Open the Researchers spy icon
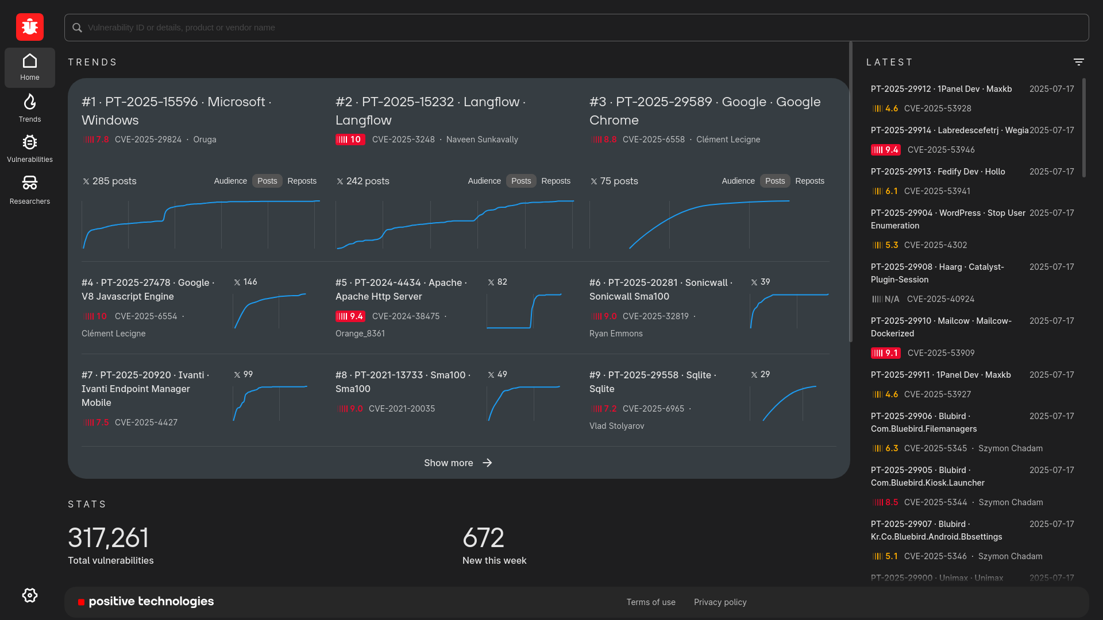 [30, 183]
